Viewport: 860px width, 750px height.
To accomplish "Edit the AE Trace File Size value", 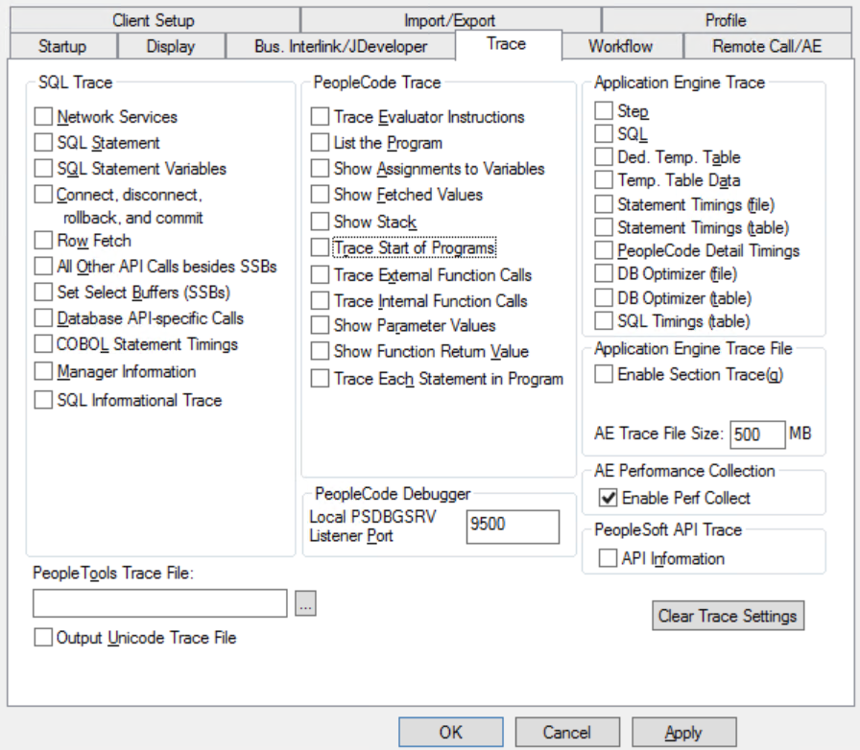I will click(x=757, y=434).
